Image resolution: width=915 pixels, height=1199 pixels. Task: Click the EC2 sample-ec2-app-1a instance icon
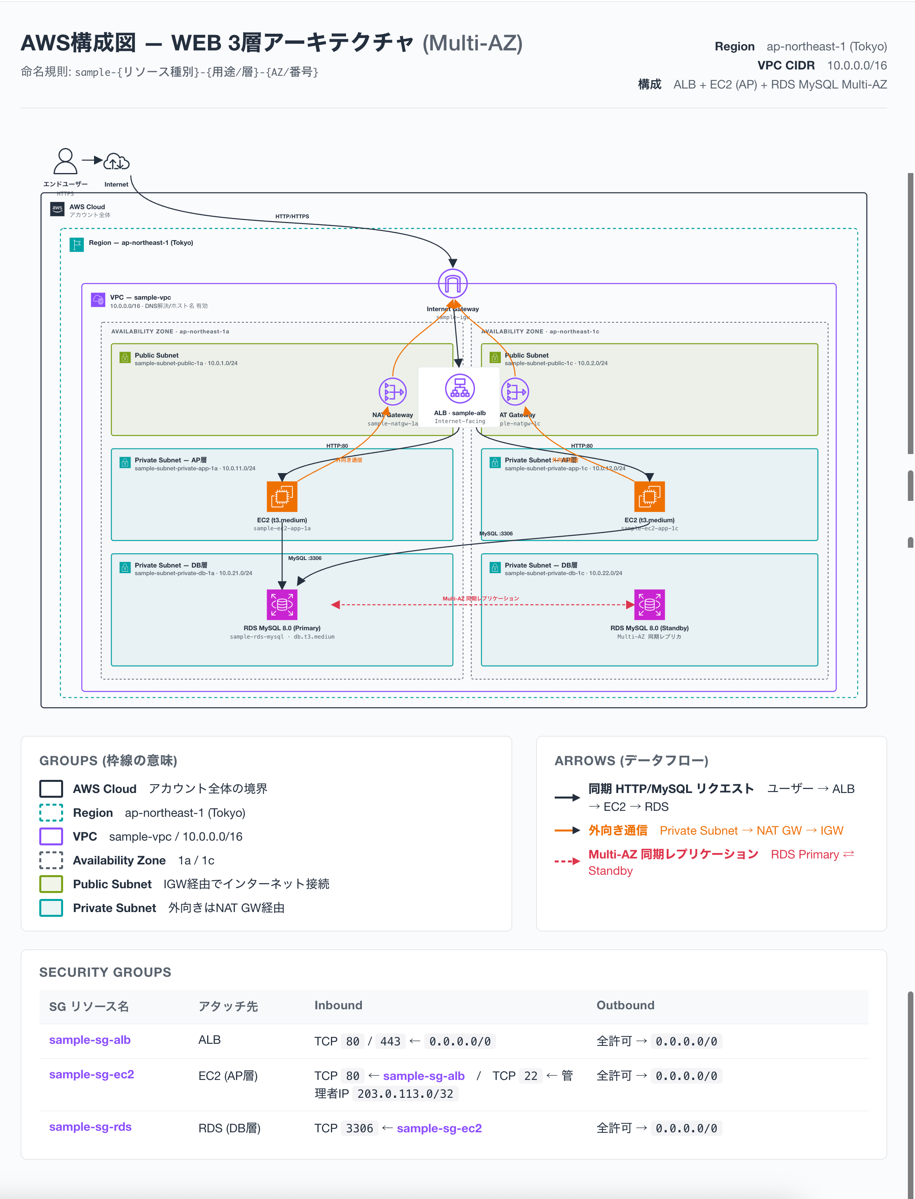282,496
